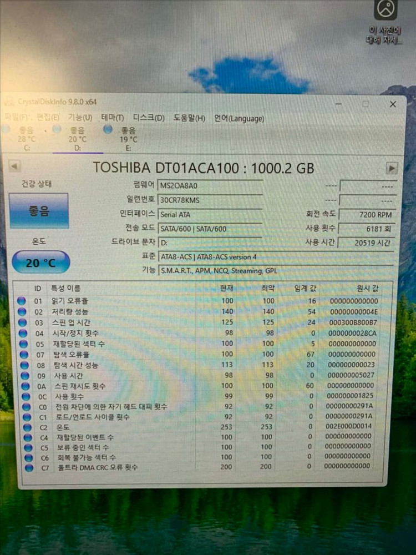Image resolution: width=416 pixels, height=555 pixels.
Task: Click status dot of row C7 울트라 DMA CRC
Action: click(x=29, y=468)
